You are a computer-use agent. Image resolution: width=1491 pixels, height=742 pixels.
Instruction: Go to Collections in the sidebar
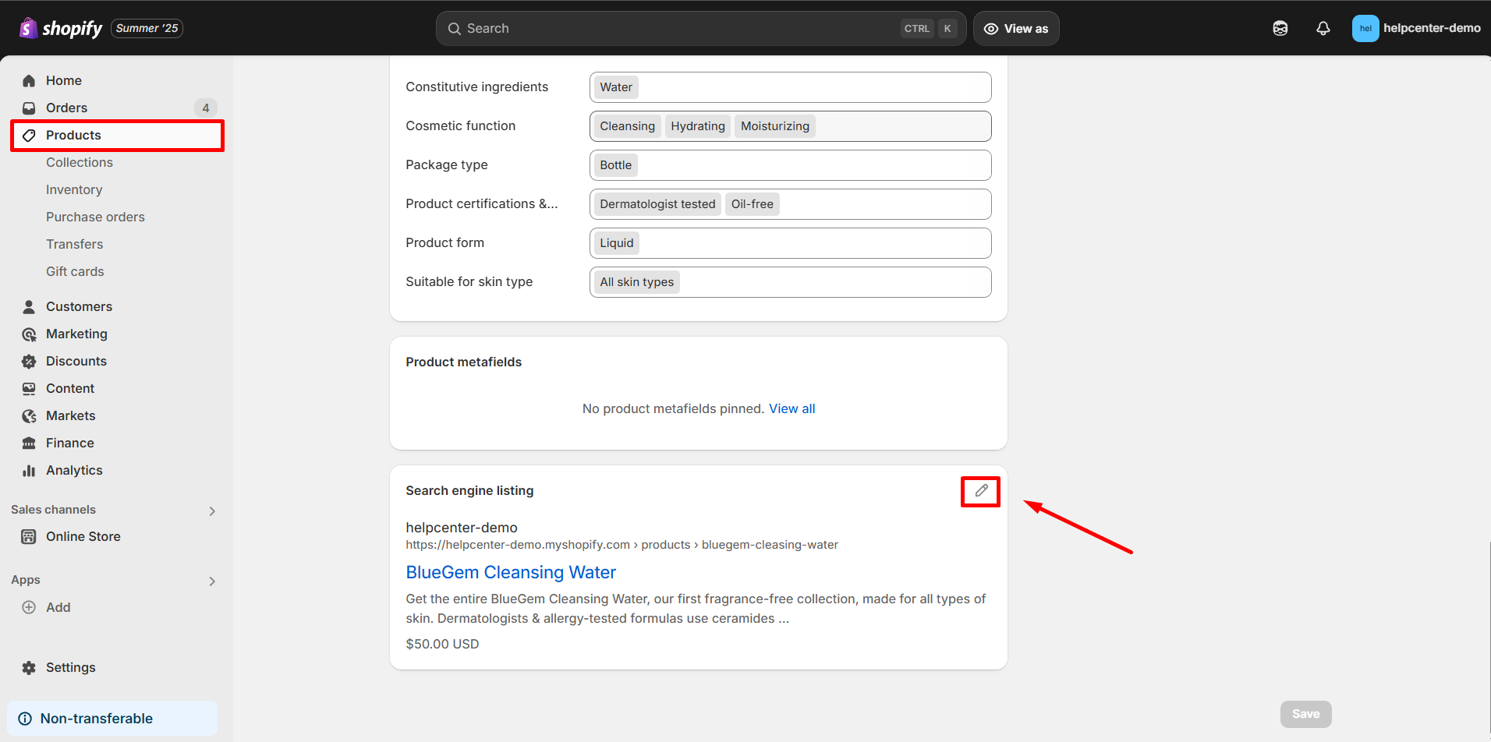(80, 162)
